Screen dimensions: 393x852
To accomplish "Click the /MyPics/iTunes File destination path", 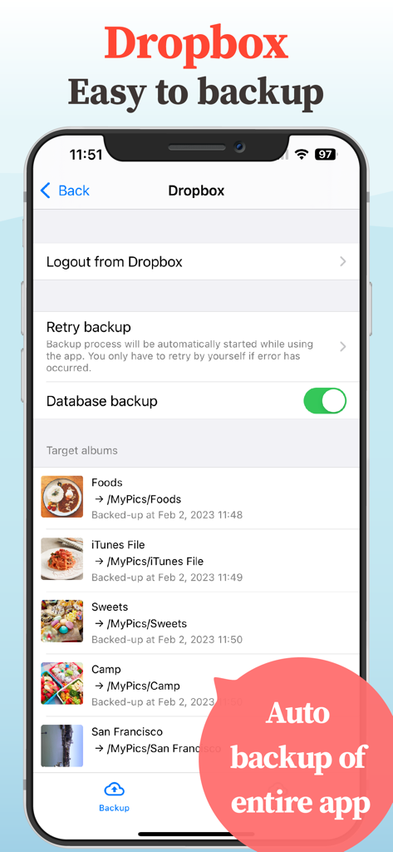I will click(x=150, y=562).
